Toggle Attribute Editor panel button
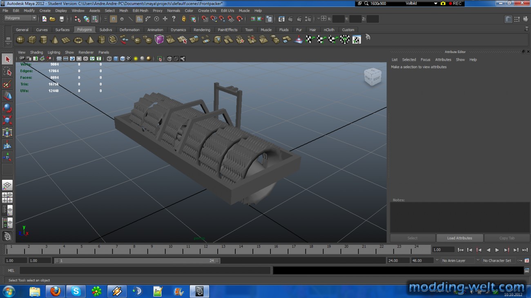531x298 pixels. pyautogui.click(x=508, y=19)
